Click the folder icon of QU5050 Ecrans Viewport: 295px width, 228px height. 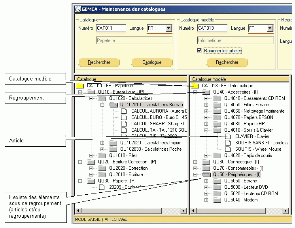(x=217, y=181)
